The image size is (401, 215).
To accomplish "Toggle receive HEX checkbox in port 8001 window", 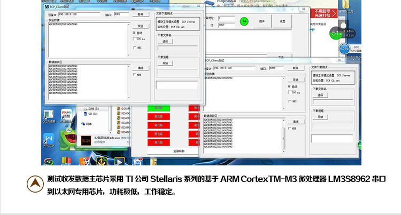I will pyautogui.click(x=134, y=75).
